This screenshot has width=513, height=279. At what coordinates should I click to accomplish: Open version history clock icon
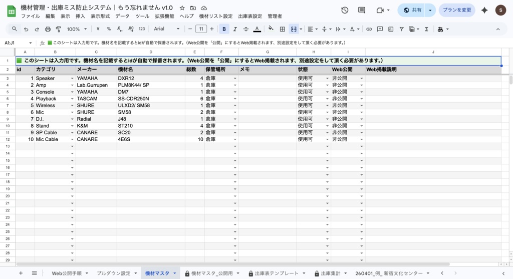point(345,10)
